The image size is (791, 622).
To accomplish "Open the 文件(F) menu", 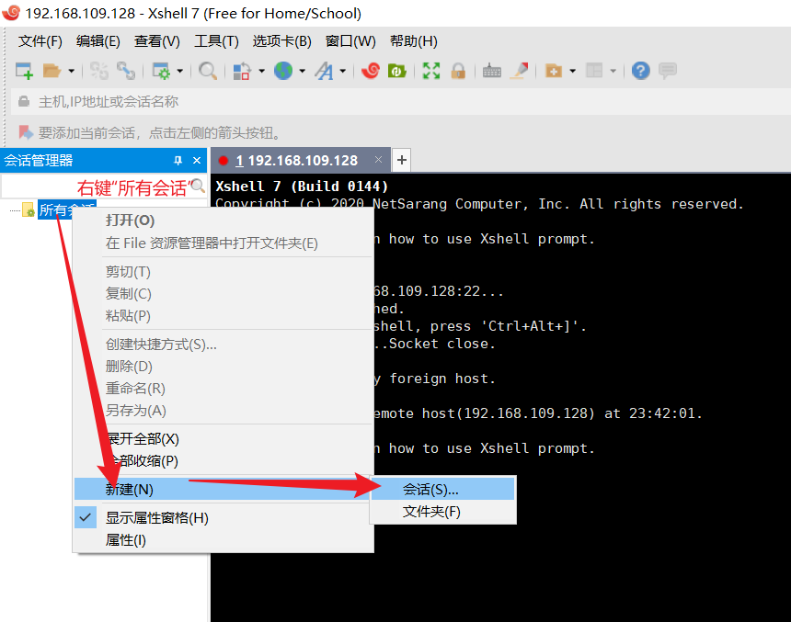I will pyautogui.click(x=40, y=40).
